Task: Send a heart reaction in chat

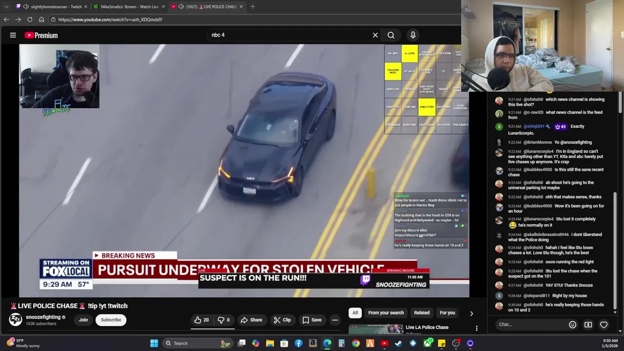Action: point(604,324)
